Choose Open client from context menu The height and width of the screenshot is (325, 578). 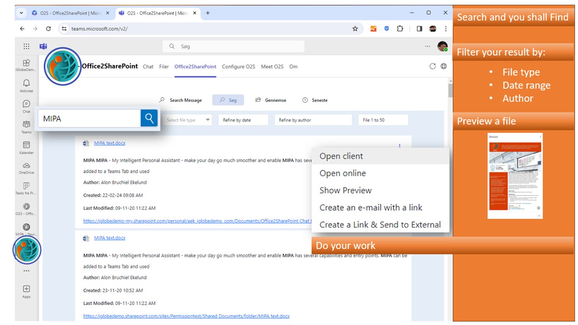[380, 156]
